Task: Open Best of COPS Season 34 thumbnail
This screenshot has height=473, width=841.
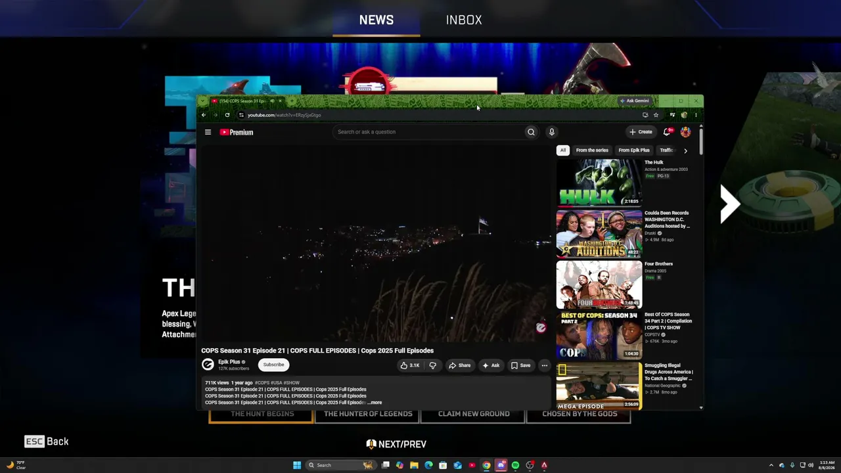Action: coord(599,335)
